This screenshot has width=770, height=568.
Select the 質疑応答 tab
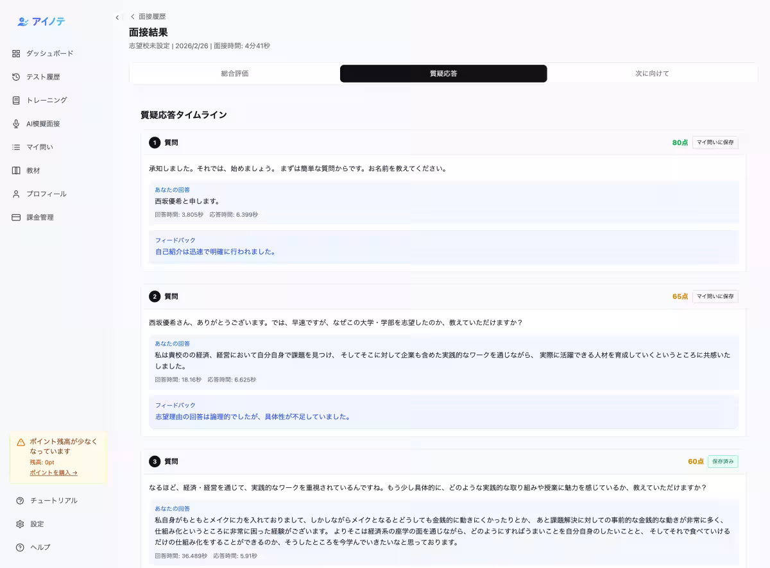pyautogui.click(x=443, y=73)
